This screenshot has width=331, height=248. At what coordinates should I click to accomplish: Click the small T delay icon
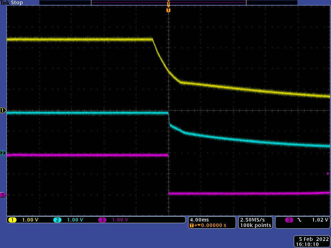click(x=192, y=225)
